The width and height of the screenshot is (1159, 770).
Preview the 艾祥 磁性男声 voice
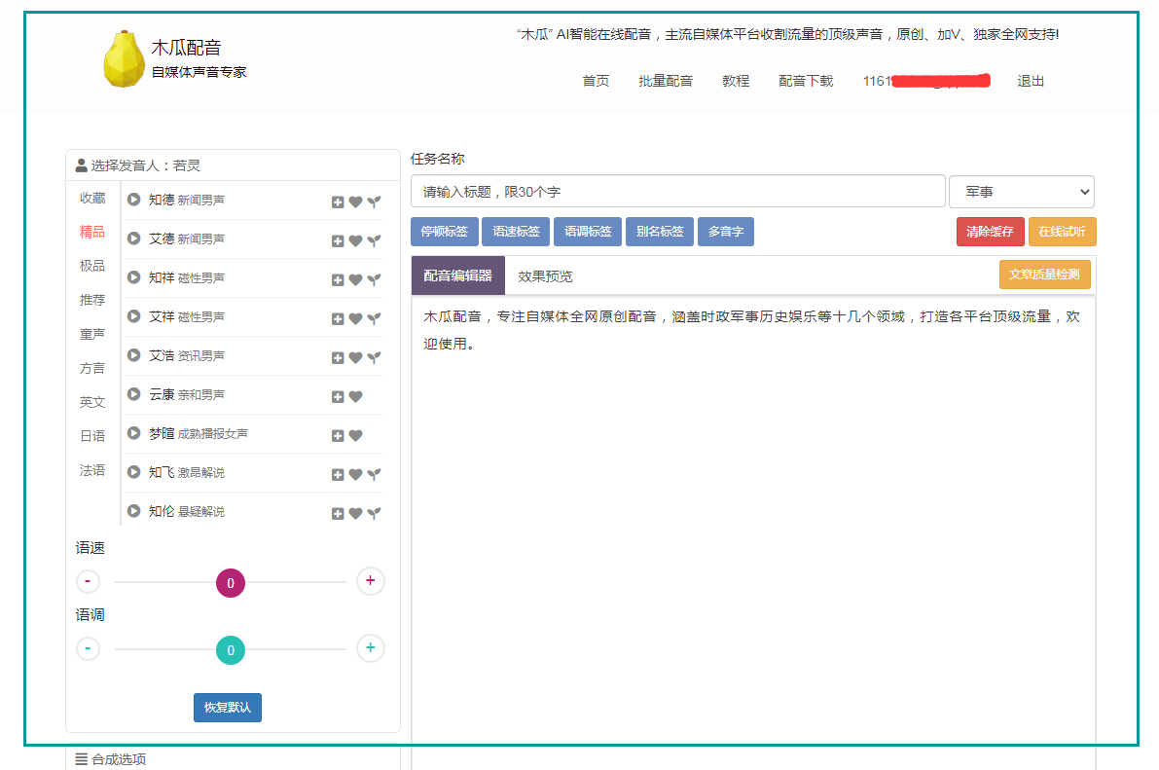pyautogui.click(x=134, y=316)
